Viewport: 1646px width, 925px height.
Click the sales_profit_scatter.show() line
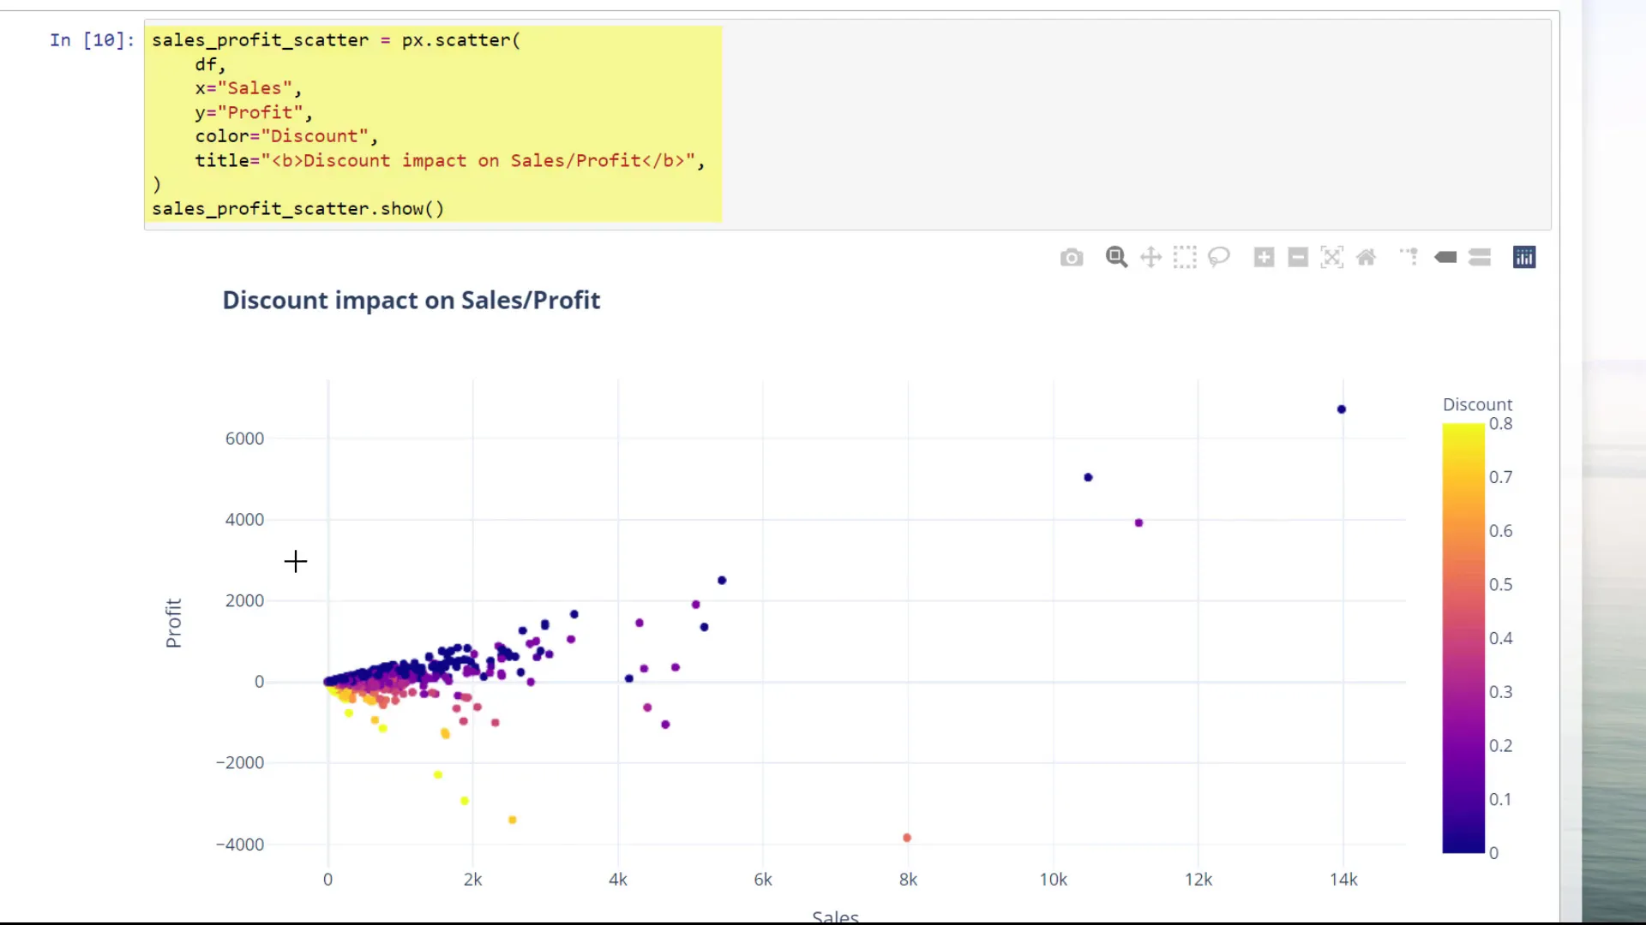pyautogui.click(x=297, y=208)
